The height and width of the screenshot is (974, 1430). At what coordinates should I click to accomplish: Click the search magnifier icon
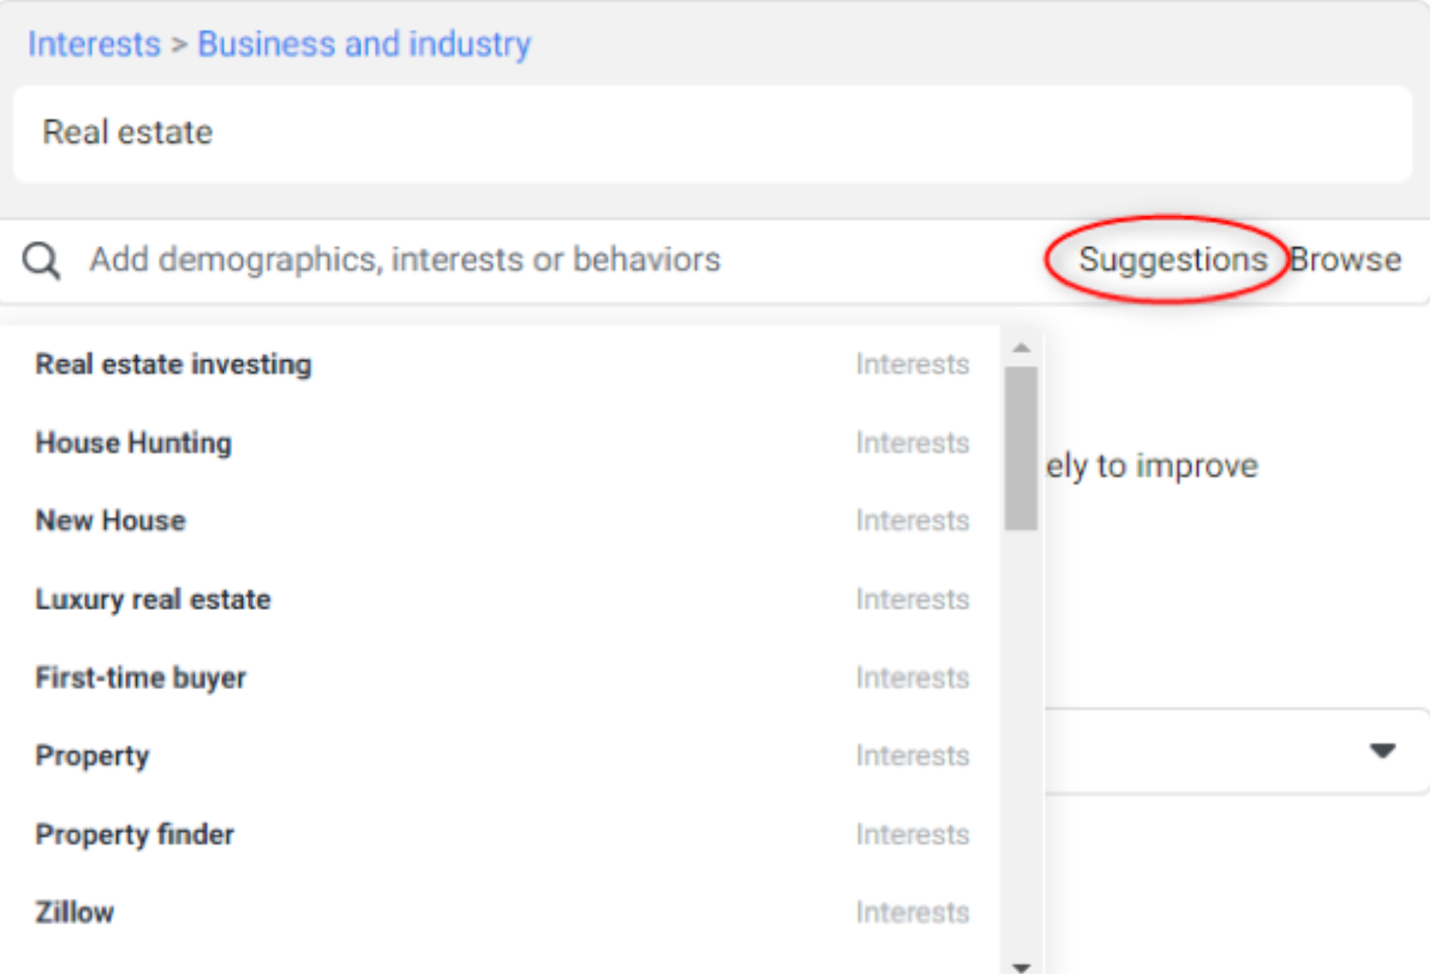pos(41,260)
